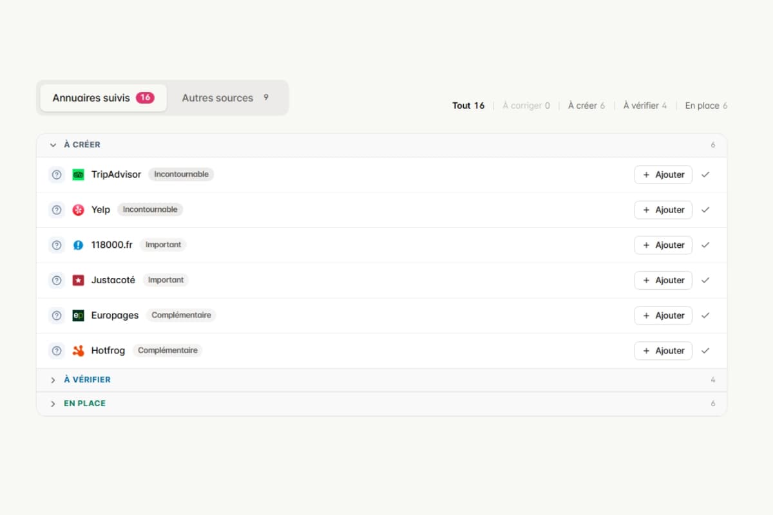This screenshot has height=515, width=773.
Task: Click Ajouter for Hotfrog
Action: [x=663, y=351]
